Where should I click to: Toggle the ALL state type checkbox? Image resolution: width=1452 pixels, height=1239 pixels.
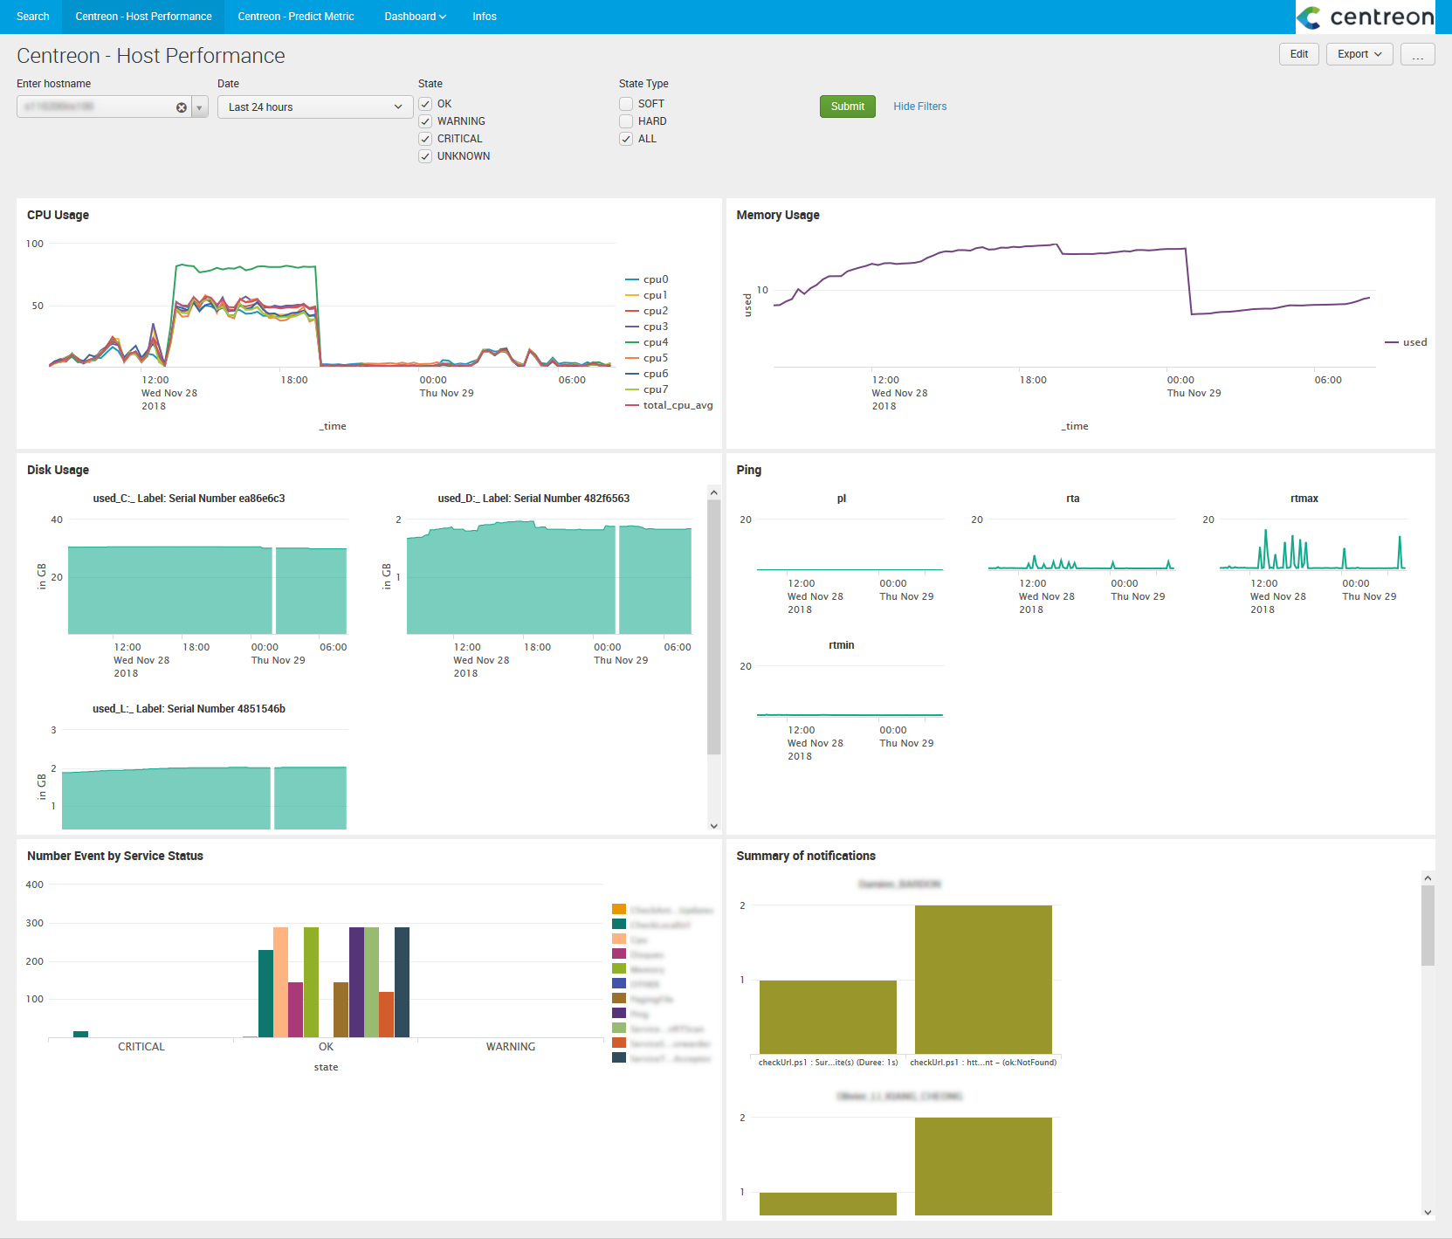(626, 139)
